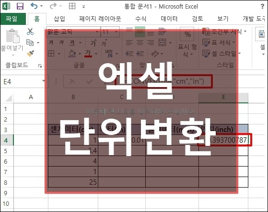
Task: Click the borders grid icon in quick access toolbar
Action: [72, 6]
